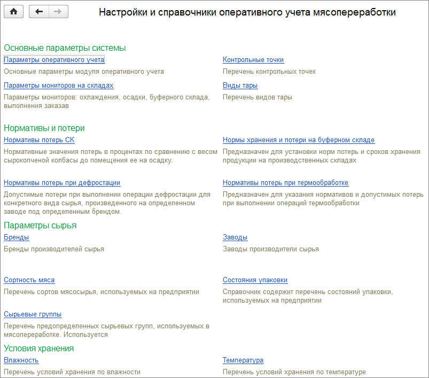Open Сортность мяса link
The height and width of the screenshot is (378, 429).
pos(29,280)
